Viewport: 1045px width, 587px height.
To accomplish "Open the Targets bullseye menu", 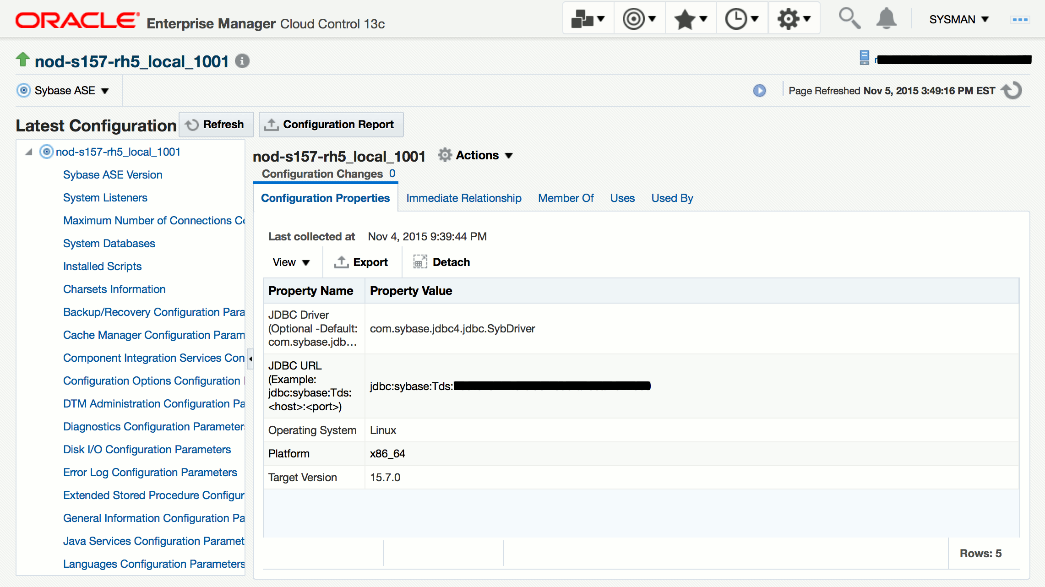I will coord(639,19).
